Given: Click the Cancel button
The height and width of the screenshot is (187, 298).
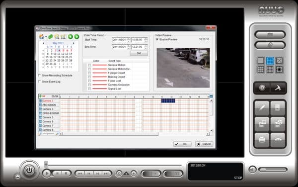Looking at the screenshot, I should pos(204,144).
